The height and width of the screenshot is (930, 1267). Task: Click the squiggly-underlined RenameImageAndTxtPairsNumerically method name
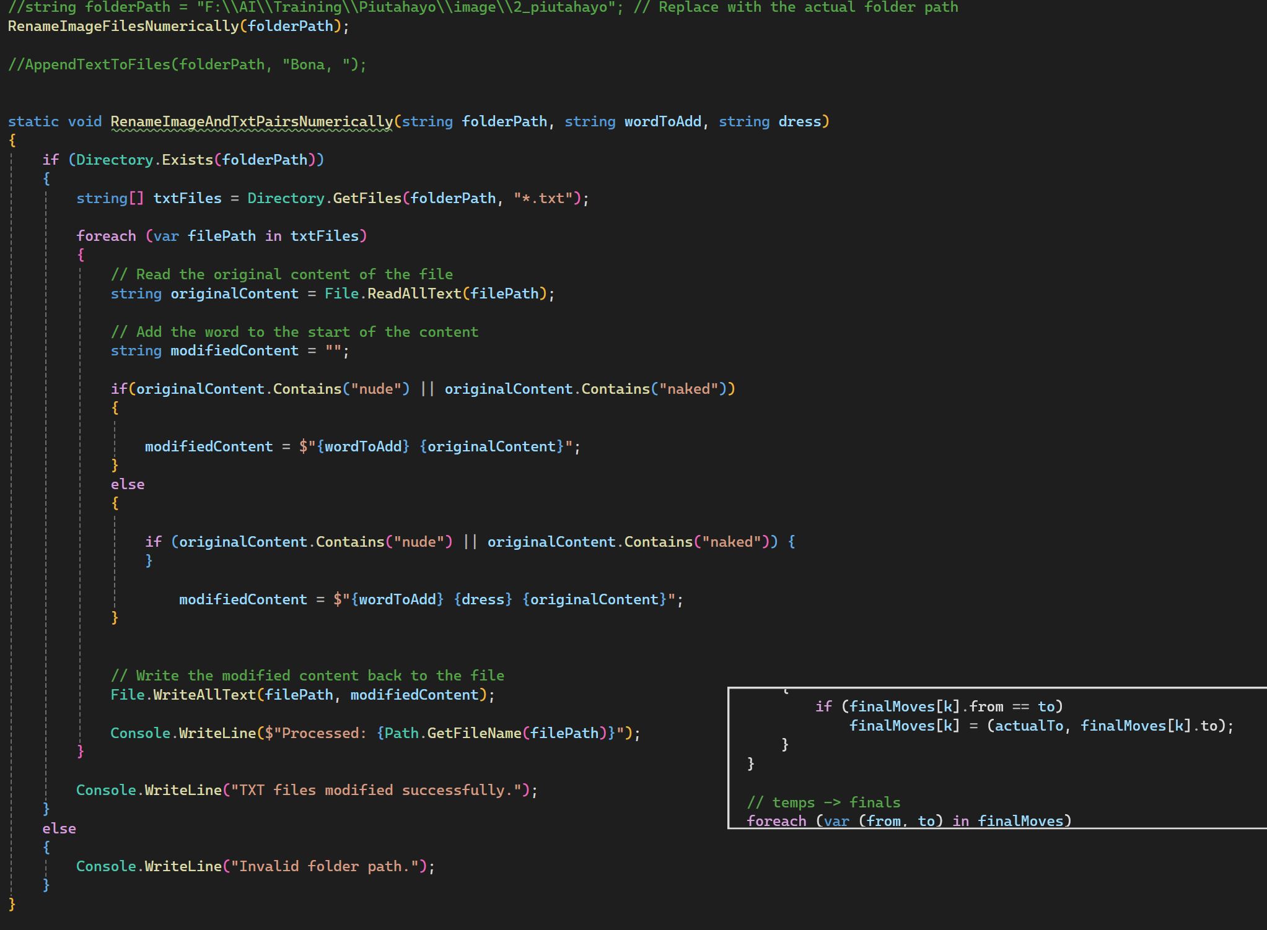pyautogui.click(x=251, y=121)
